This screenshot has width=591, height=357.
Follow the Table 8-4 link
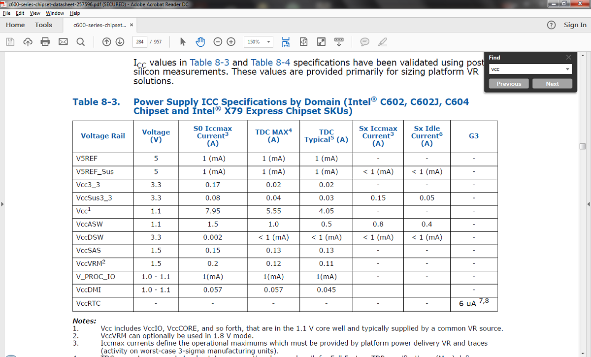coord(270,63)
